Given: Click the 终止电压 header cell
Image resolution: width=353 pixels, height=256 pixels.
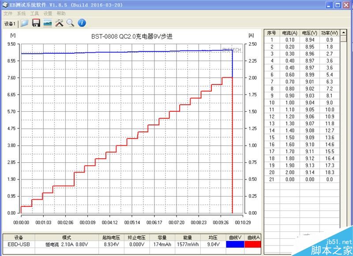Looking at the screenshot, I should tap(137, 238).
